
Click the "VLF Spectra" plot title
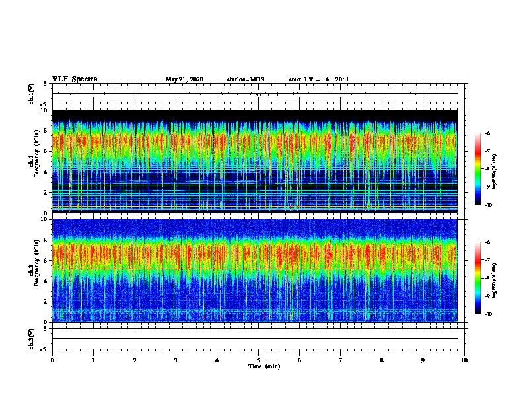click(x=75, y=79)
